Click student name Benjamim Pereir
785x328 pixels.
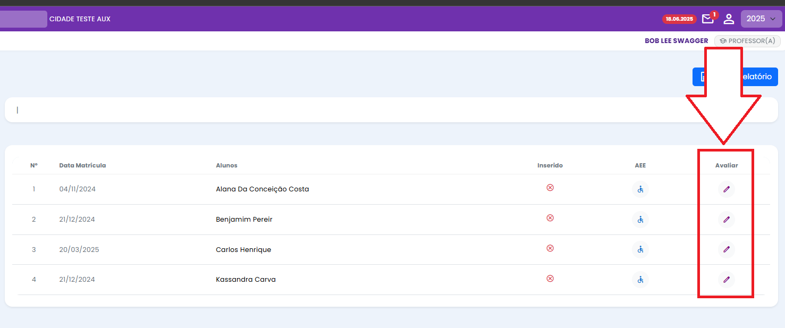click(244, 220)
